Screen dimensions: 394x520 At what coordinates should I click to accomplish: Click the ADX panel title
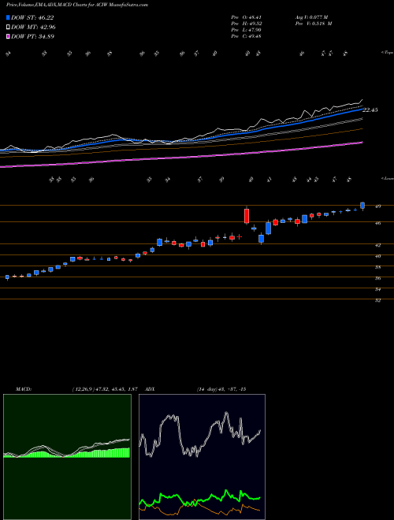[151, 389]
